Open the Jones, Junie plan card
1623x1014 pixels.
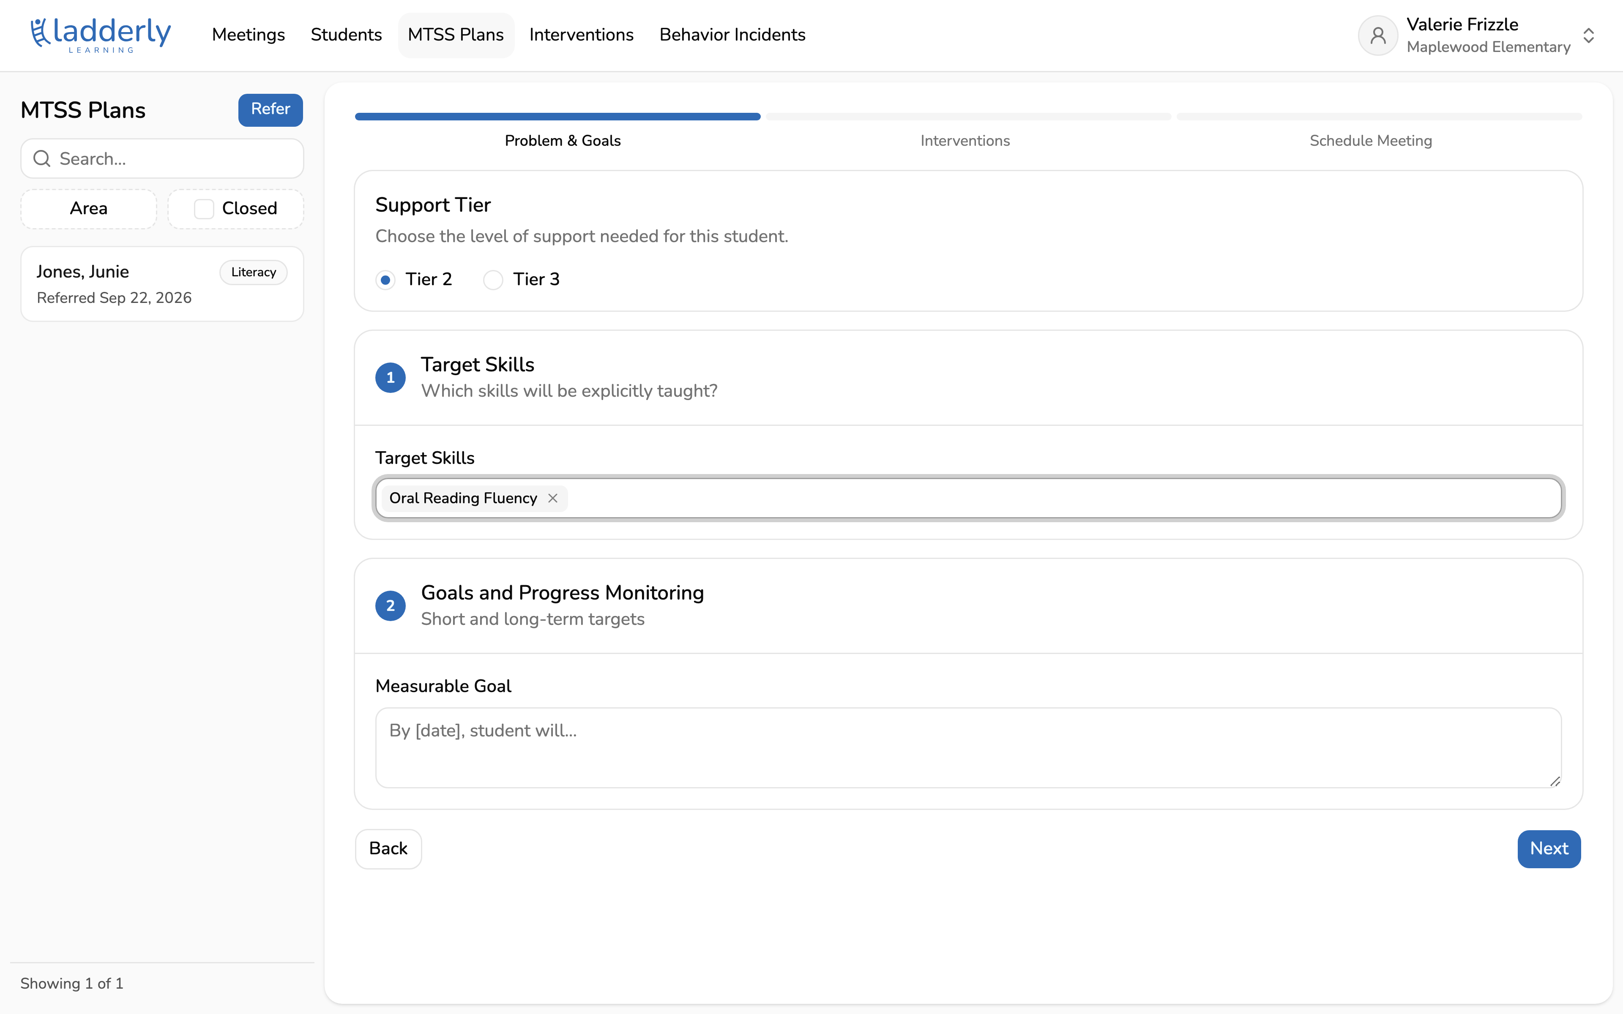[162, 283]
